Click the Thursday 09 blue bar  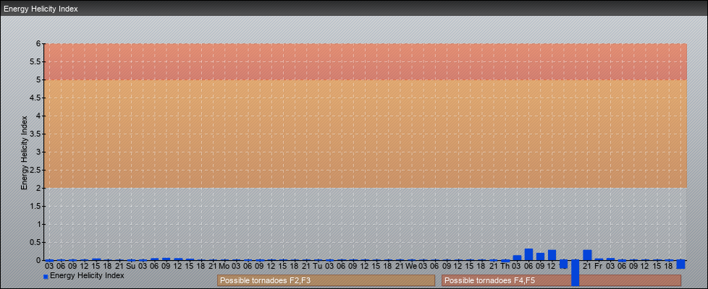540,256
